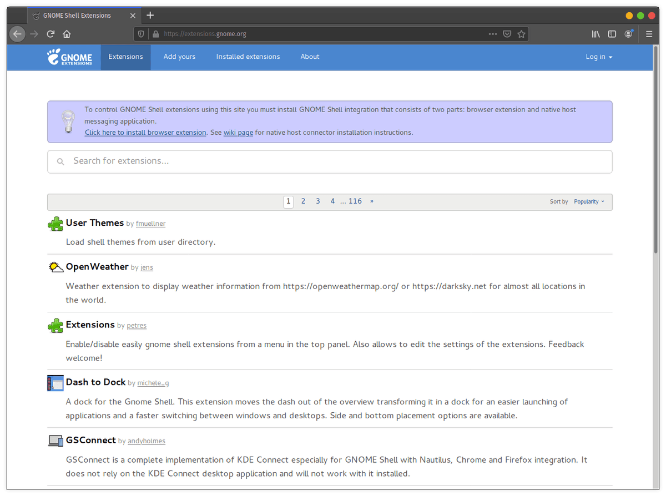
Task: Reload the page with the refresh icon
Action: coord(51,34)
